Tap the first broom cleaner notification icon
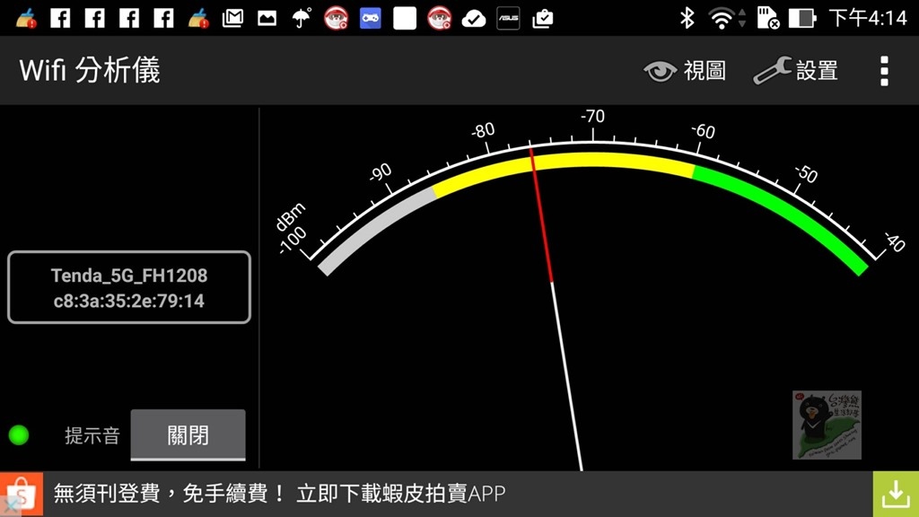The height and width of the screenshot is (517, 919). 26,18
